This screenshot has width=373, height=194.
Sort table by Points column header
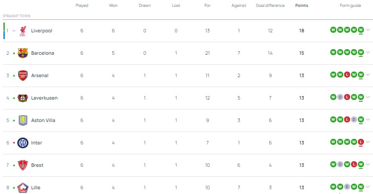coord(301,6)
